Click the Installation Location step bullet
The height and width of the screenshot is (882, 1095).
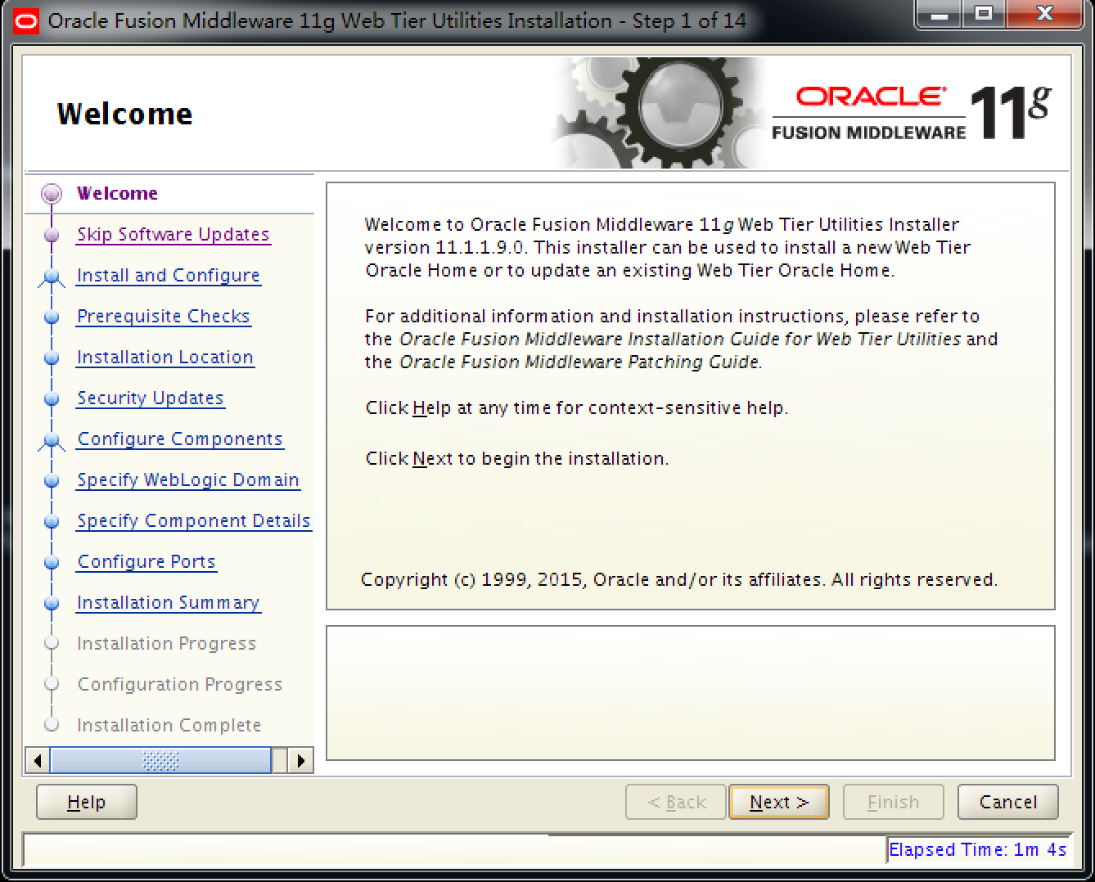point(52,358)
